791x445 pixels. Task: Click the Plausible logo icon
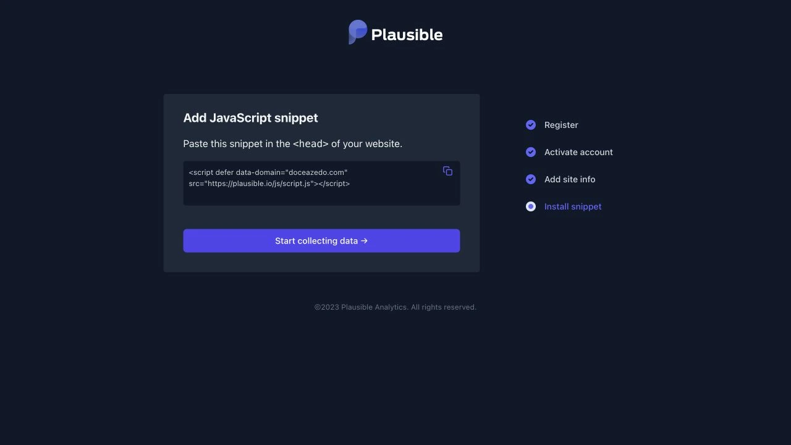click(358, 32)
